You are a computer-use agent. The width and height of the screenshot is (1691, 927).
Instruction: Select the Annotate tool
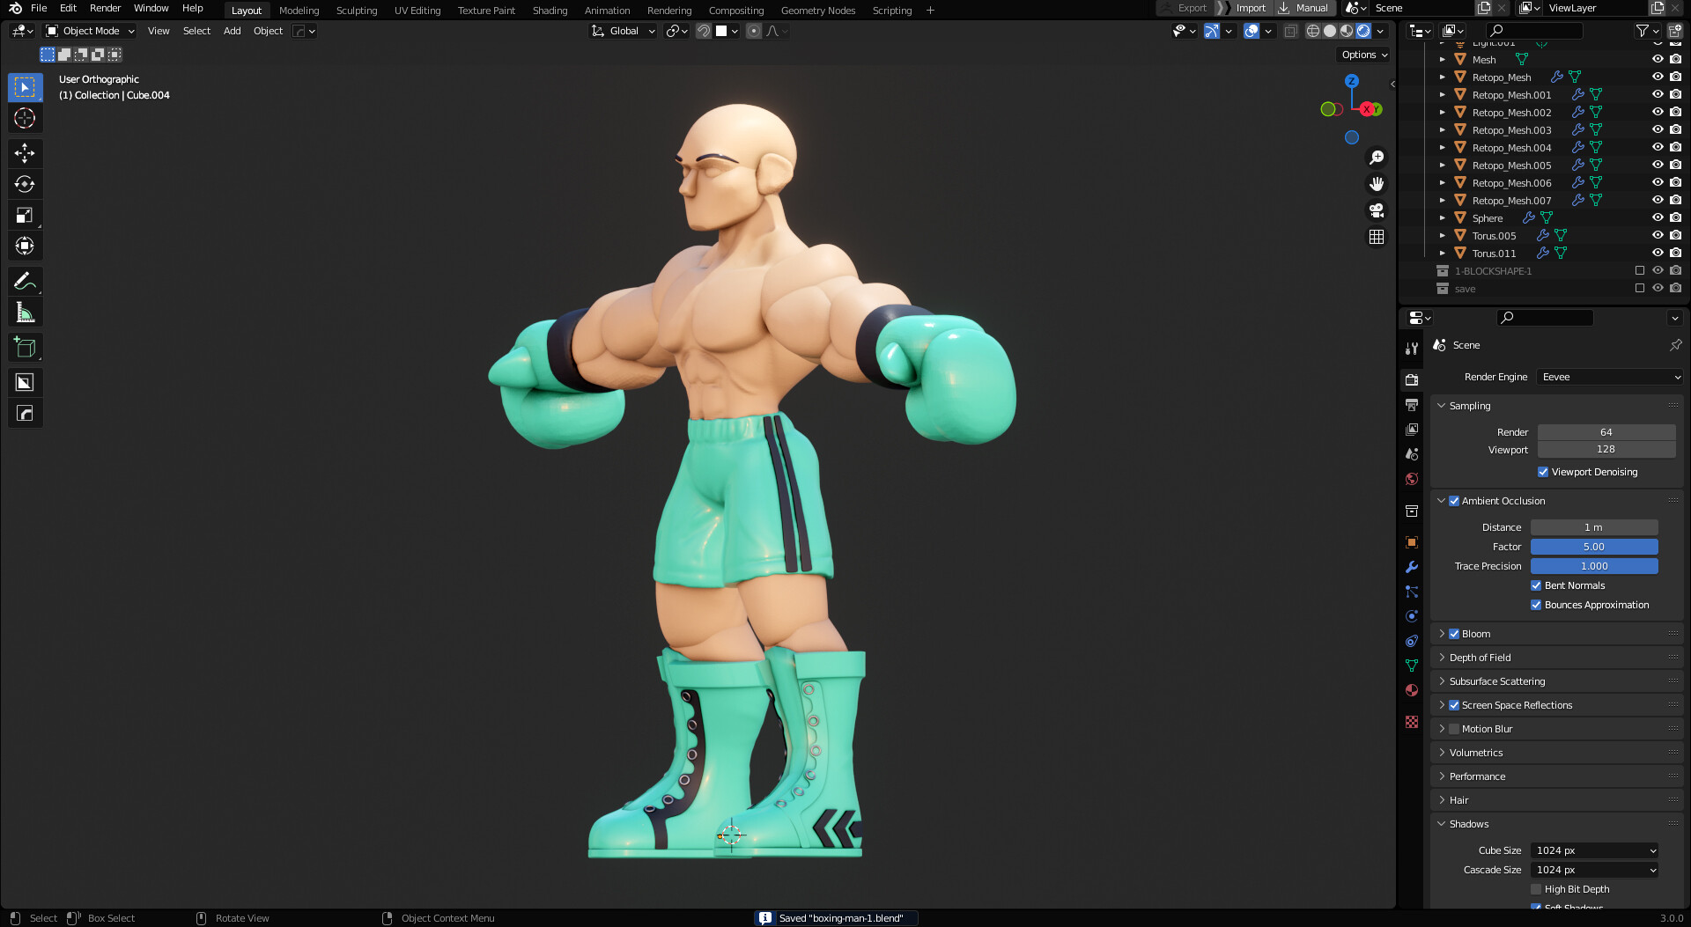[25, 281]
